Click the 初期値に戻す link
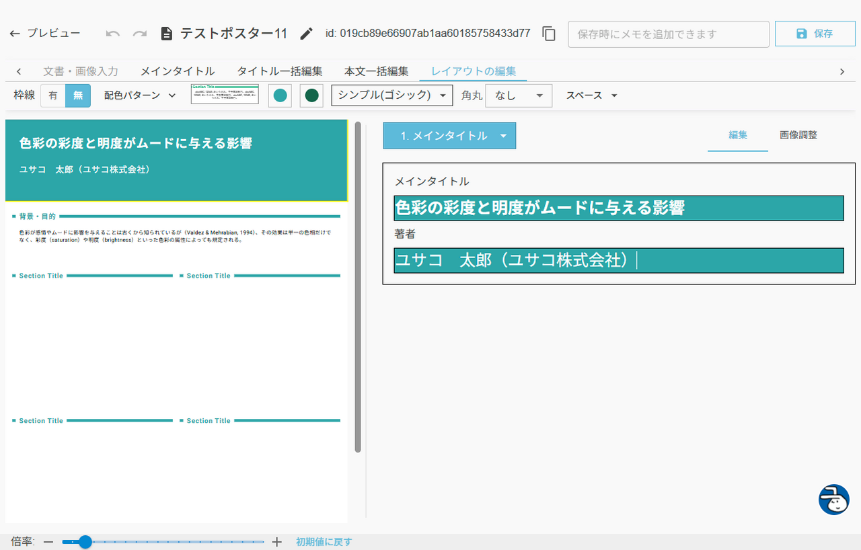 [324, 542]
